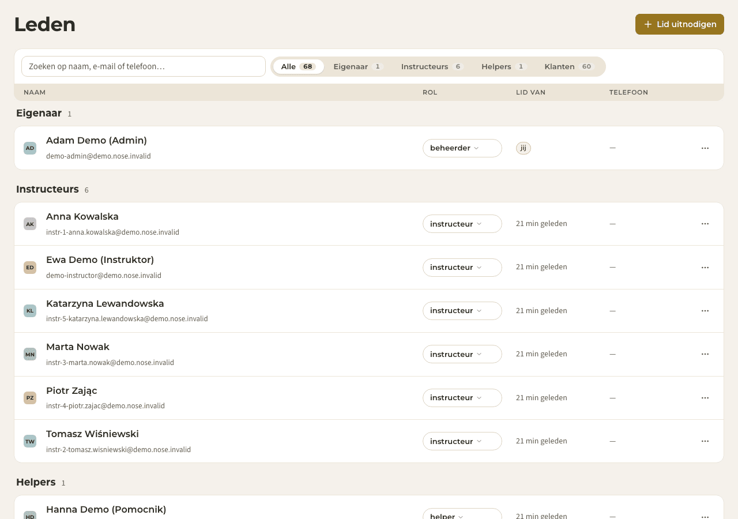Click the Lid uitnodigen button

click(x=680, y=24)
